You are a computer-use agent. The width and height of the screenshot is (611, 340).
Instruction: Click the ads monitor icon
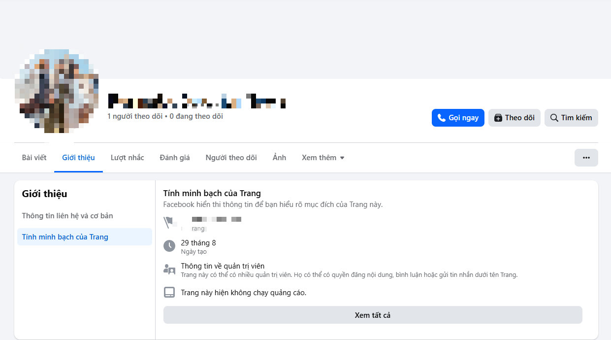(x=169, y=293)
